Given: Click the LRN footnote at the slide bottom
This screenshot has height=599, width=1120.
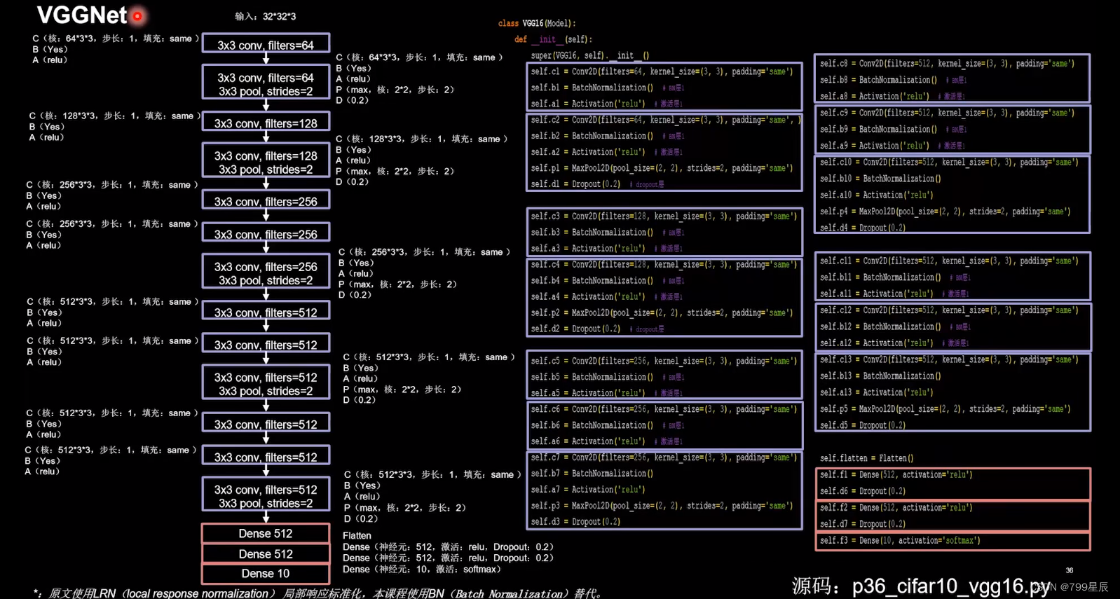Looking at the screenshot, I should 317,593.
